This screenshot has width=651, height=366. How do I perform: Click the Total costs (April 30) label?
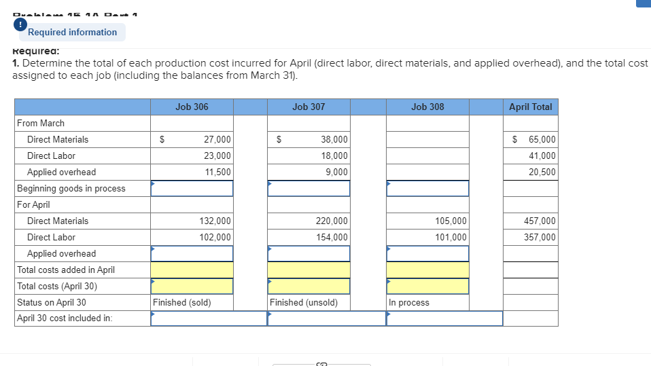57,287
